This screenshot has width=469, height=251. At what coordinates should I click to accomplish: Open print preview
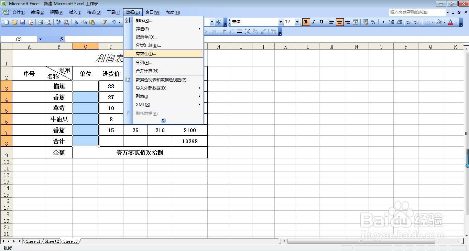pos(48,22)
